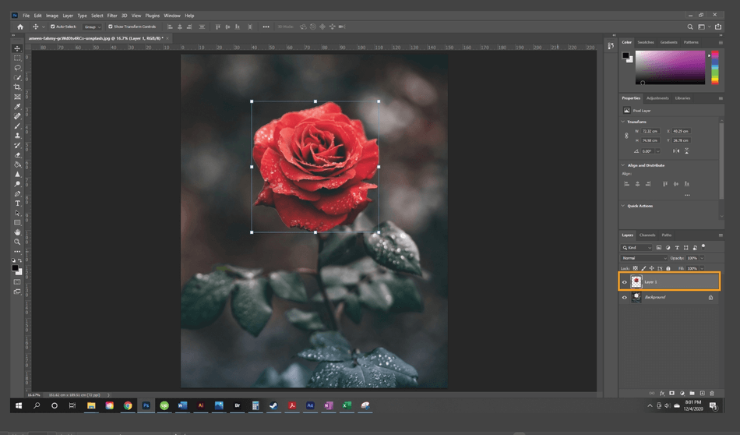Click the rainbow hue slider strip

click(x=715, y=68)
